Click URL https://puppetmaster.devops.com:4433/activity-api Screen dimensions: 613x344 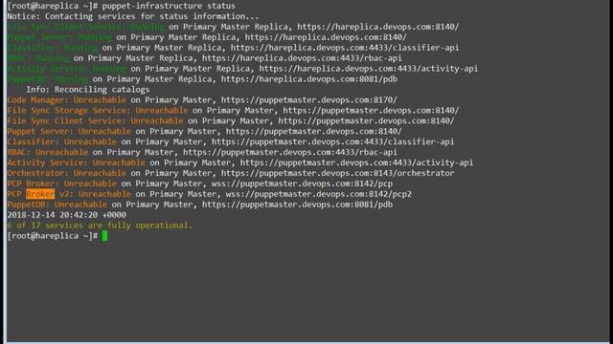pyautogui.click(x=356, y=162)
